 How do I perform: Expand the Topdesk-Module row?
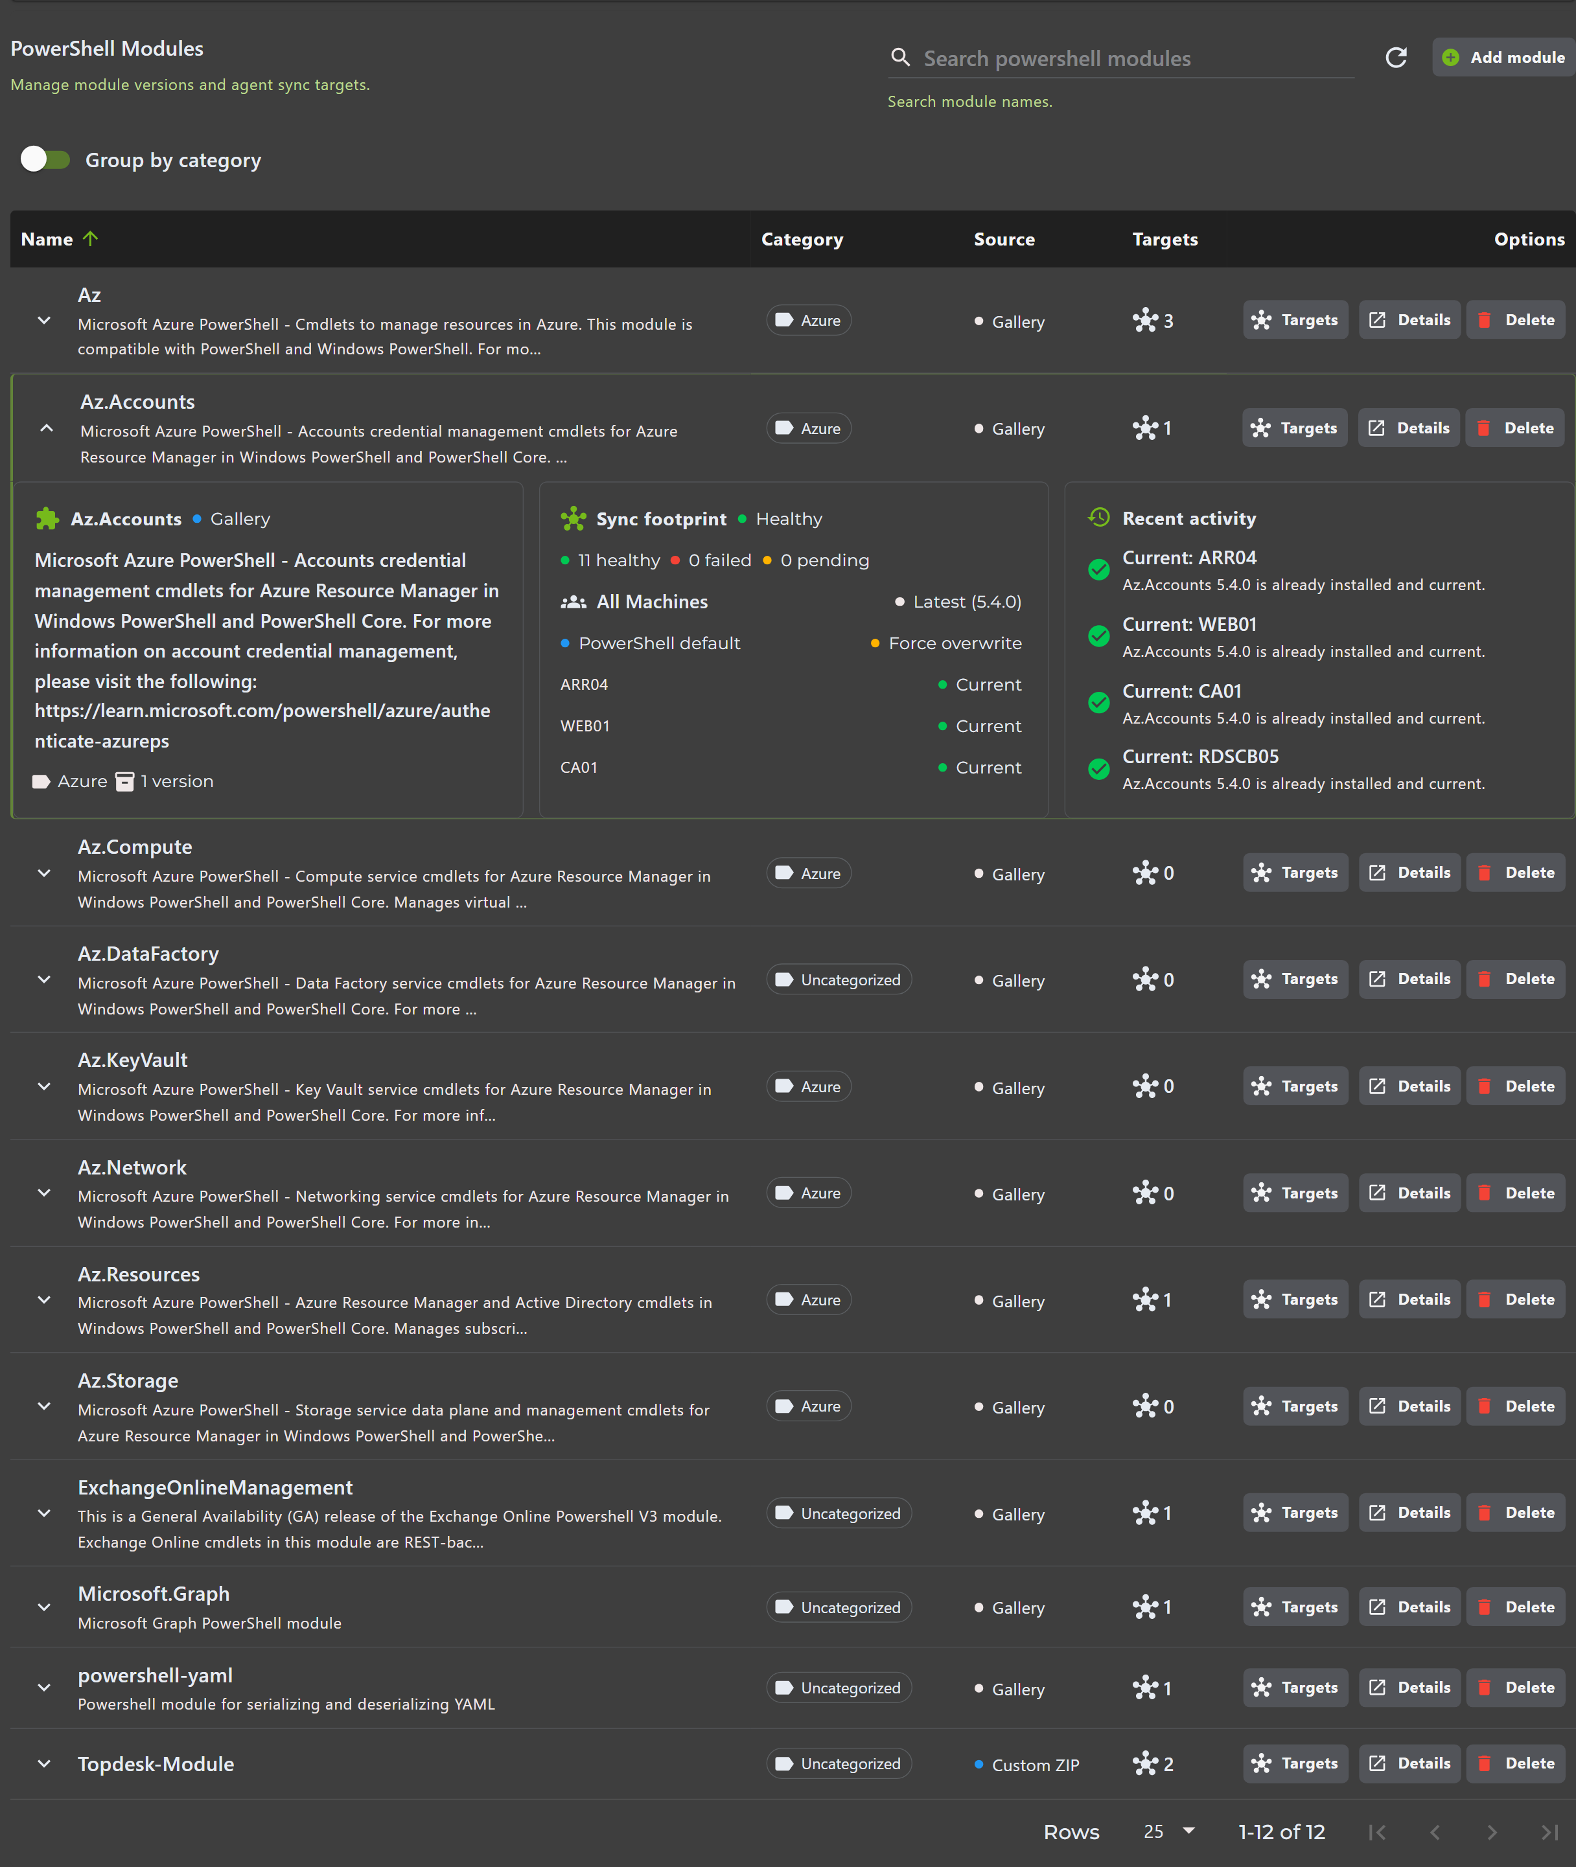coord(44,1763)
